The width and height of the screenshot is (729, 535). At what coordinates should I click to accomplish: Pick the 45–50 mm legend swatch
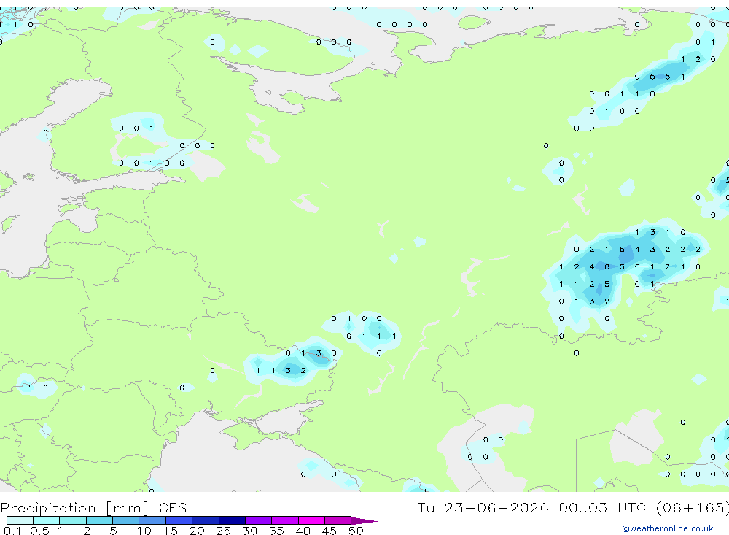(338, 520)
